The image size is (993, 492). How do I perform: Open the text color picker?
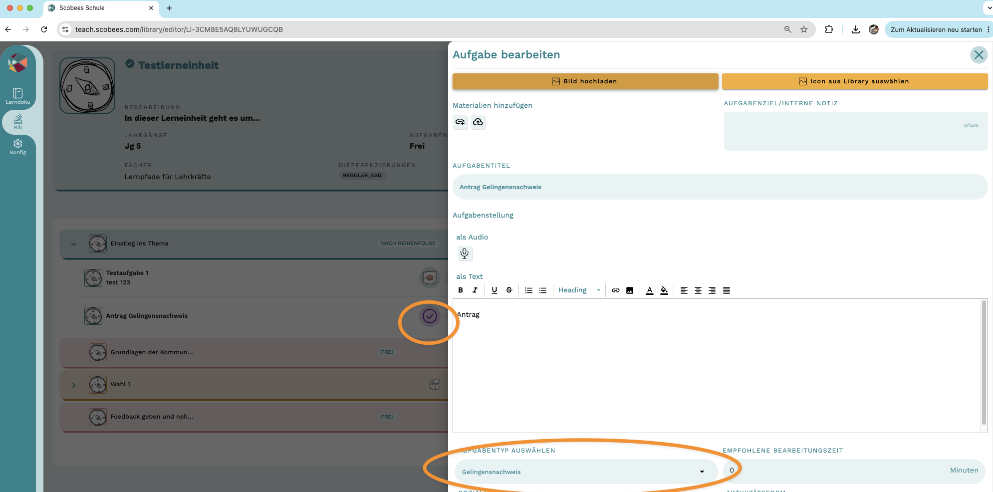[x=650, y=290]
